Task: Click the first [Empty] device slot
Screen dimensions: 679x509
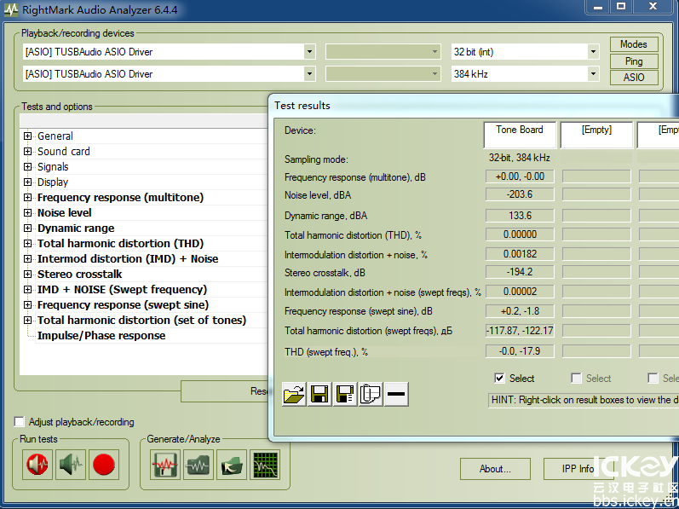Action: pyautogui.click(x=596, y=135)
